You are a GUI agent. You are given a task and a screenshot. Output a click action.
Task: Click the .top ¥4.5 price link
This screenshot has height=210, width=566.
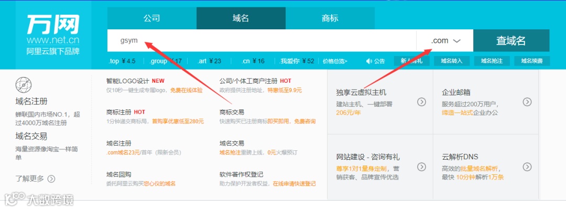click(122, 61)
